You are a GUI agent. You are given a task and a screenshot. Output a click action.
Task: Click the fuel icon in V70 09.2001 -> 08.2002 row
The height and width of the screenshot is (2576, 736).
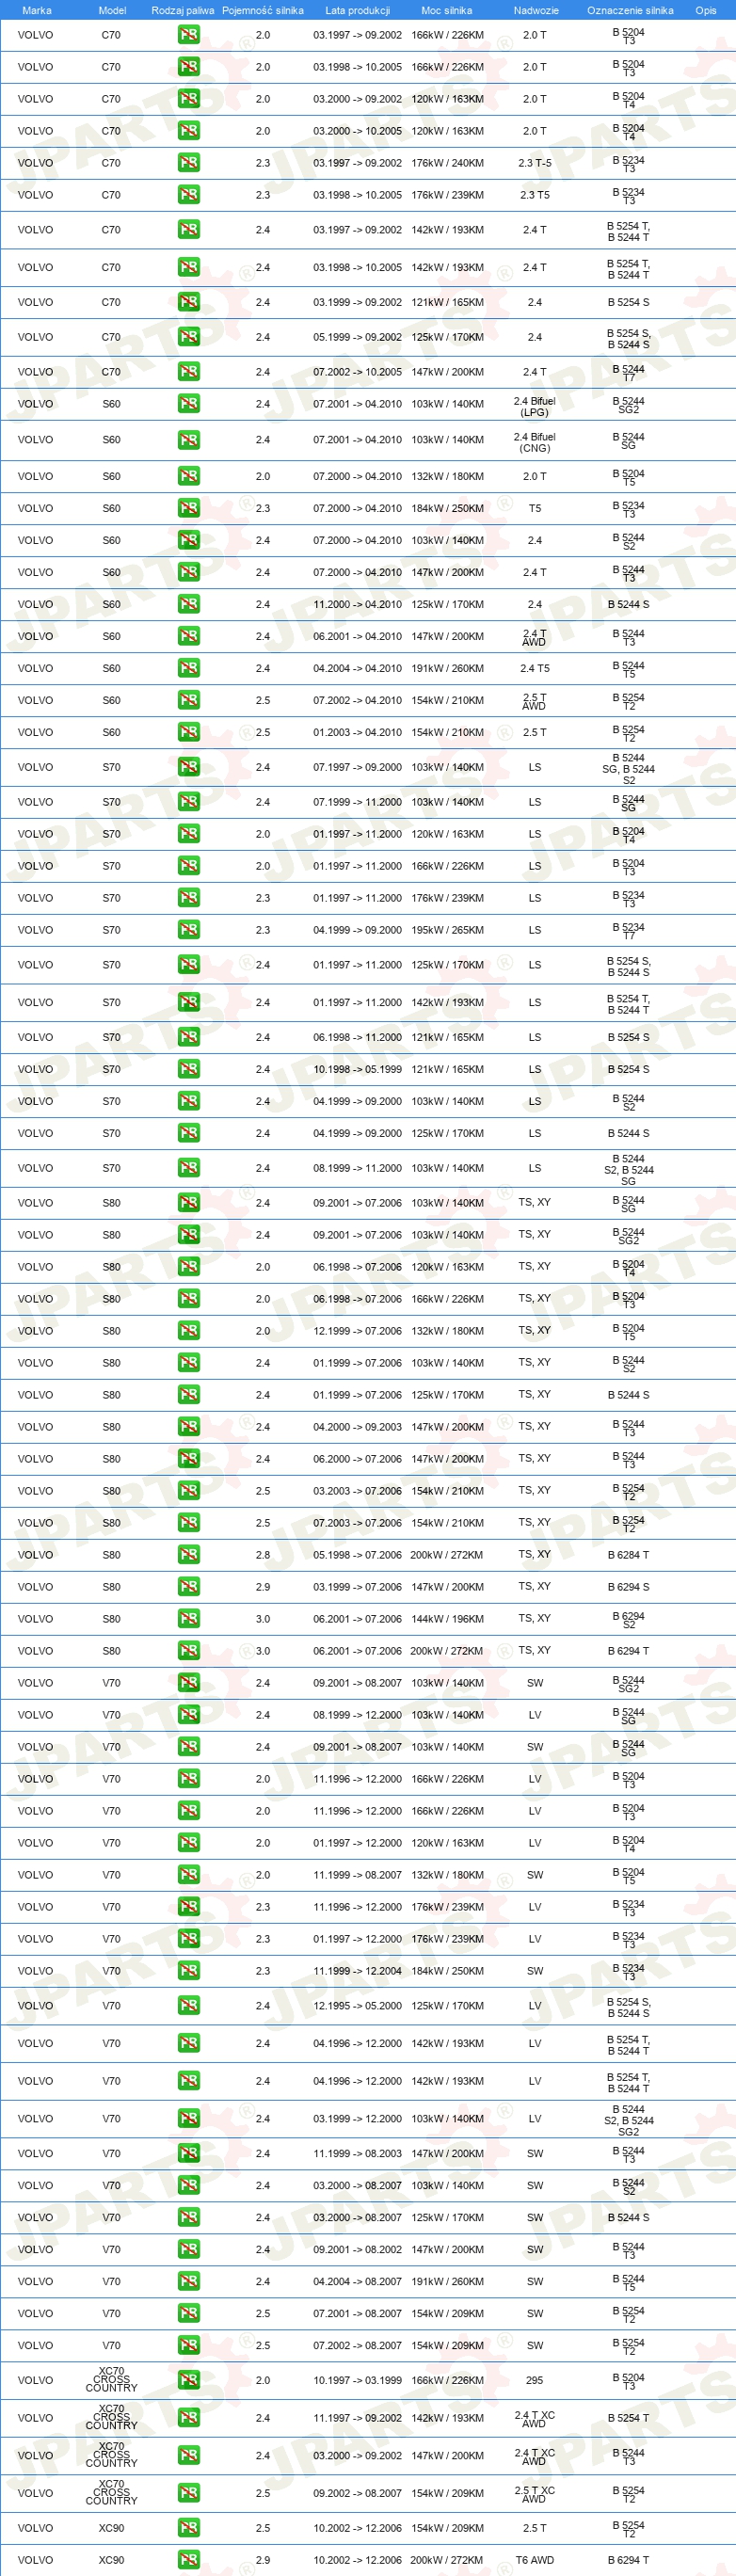point(188,2249)
